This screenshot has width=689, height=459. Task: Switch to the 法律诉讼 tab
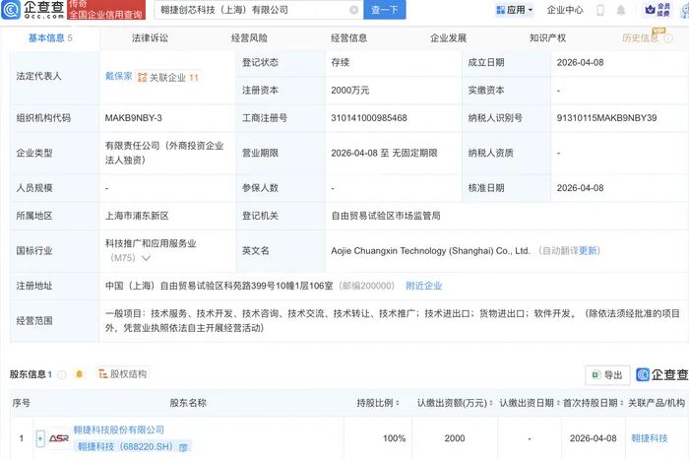151,38
